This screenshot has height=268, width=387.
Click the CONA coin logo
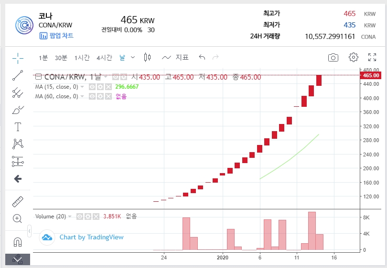coord(24,25)
